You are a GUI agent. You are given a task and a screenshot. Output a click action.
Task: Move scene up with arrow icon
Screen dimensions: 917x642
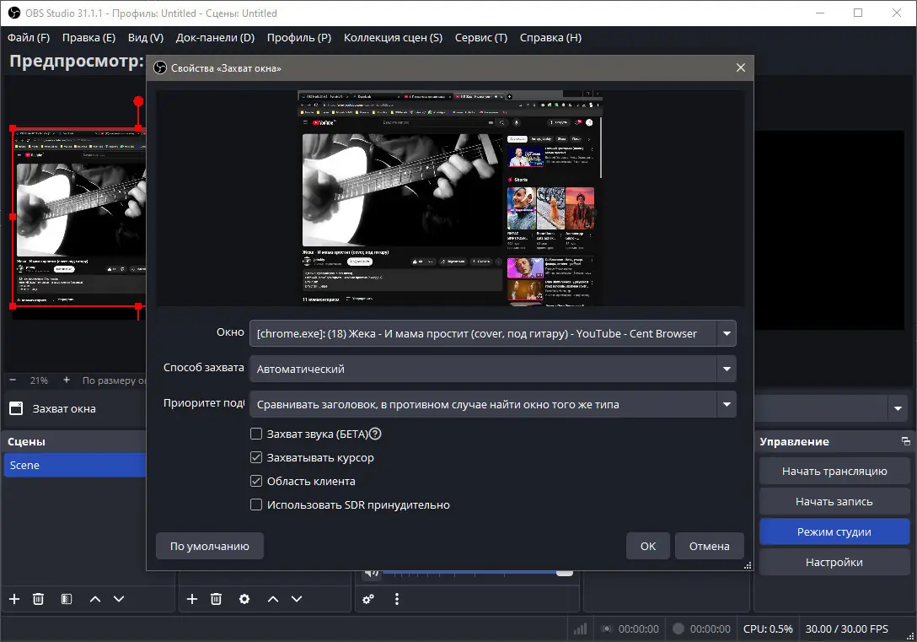coord(95,599)
